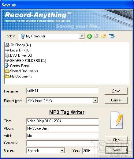Click the Save button in MP3 Tag Writer
The image size is (134, 159).
pyautogui.click(x=117, y=150)
